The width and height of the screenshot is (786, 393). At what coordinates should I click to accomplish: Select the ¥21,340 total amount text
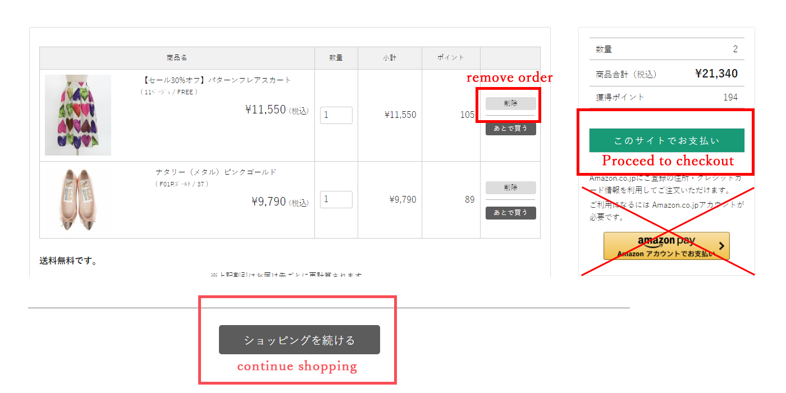716,74
